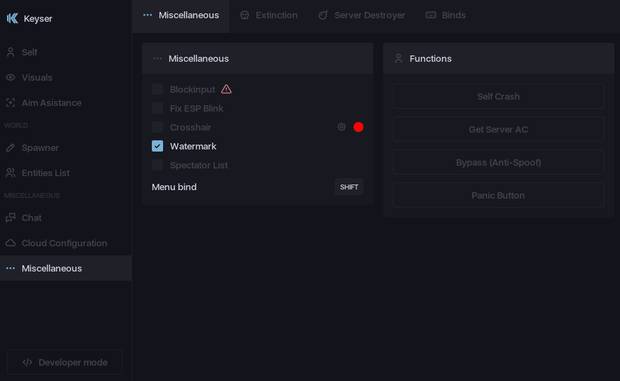Screen dimensions: 620x381
Task: Select the Spawner pencil icon
Action: (x=11, y=147)
